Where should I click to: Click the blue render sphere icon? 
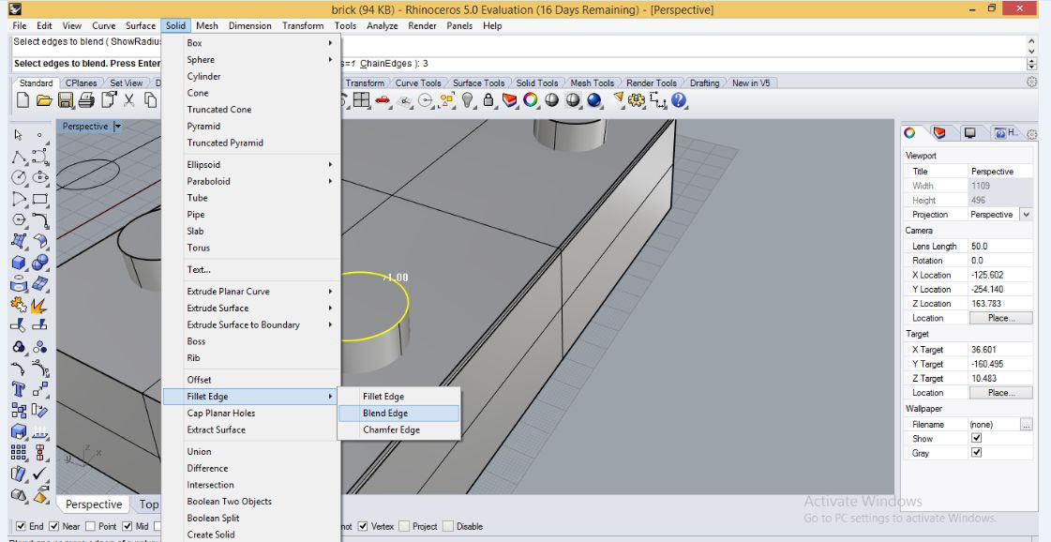[593, 100]
